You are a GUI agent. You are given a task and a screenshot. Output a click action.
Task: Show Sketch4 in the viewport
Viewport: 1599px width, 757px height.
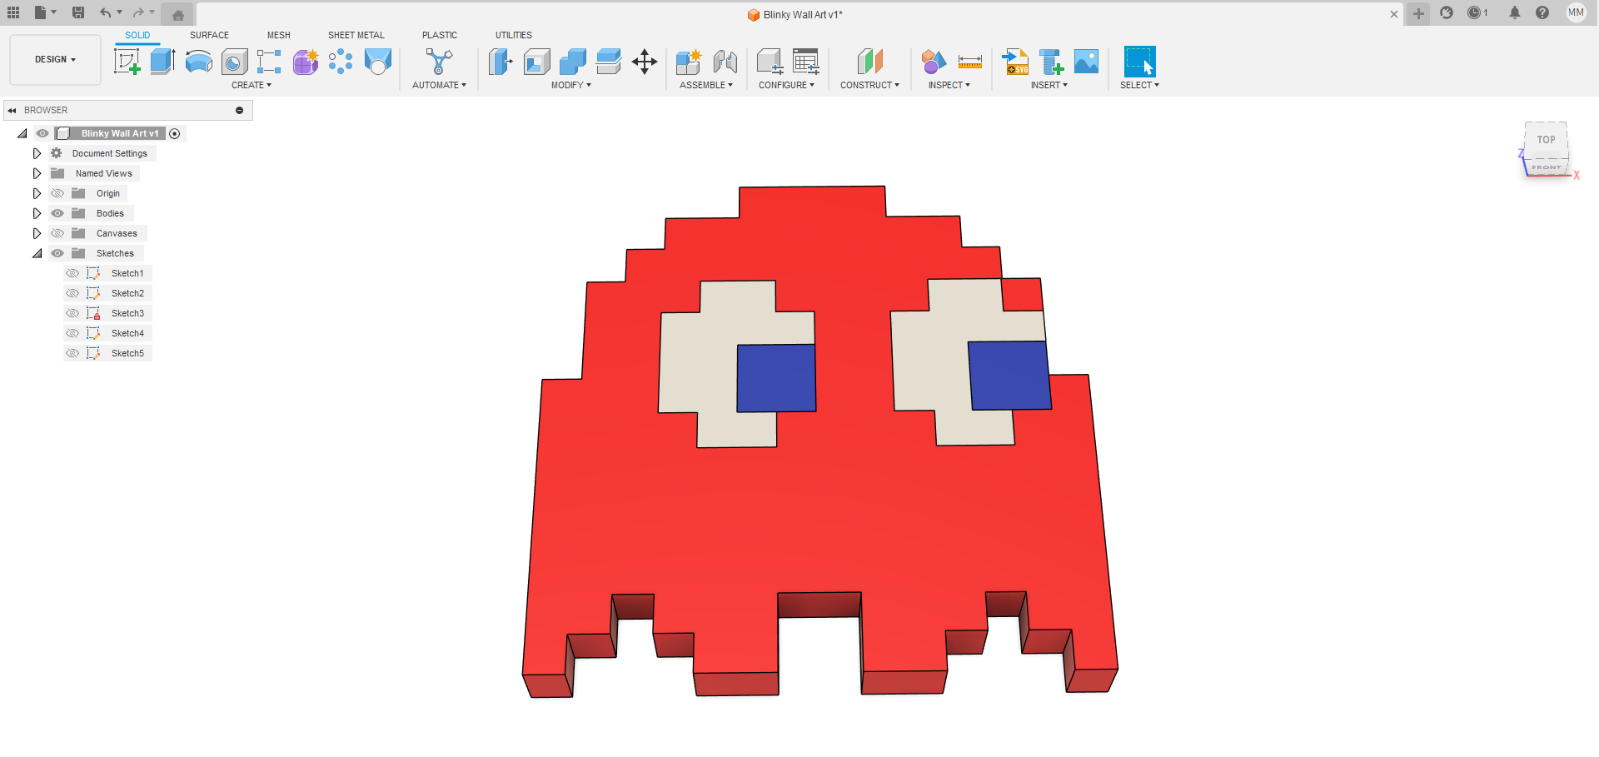(x=72, y=333)
